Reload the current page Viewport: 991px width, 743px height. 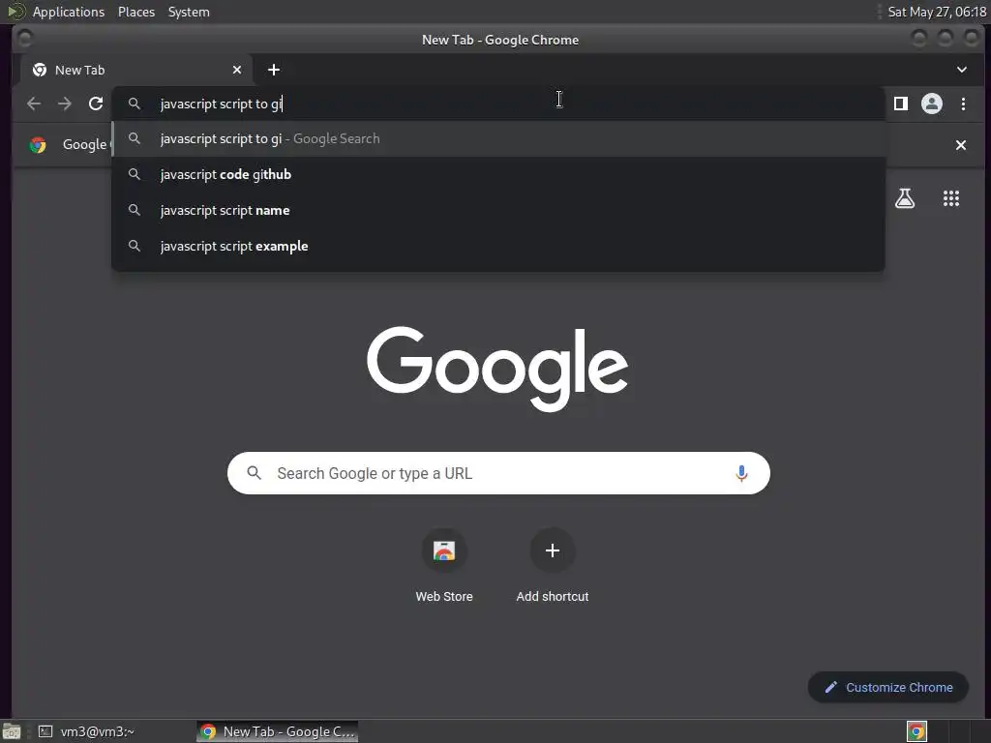point(96,104)
